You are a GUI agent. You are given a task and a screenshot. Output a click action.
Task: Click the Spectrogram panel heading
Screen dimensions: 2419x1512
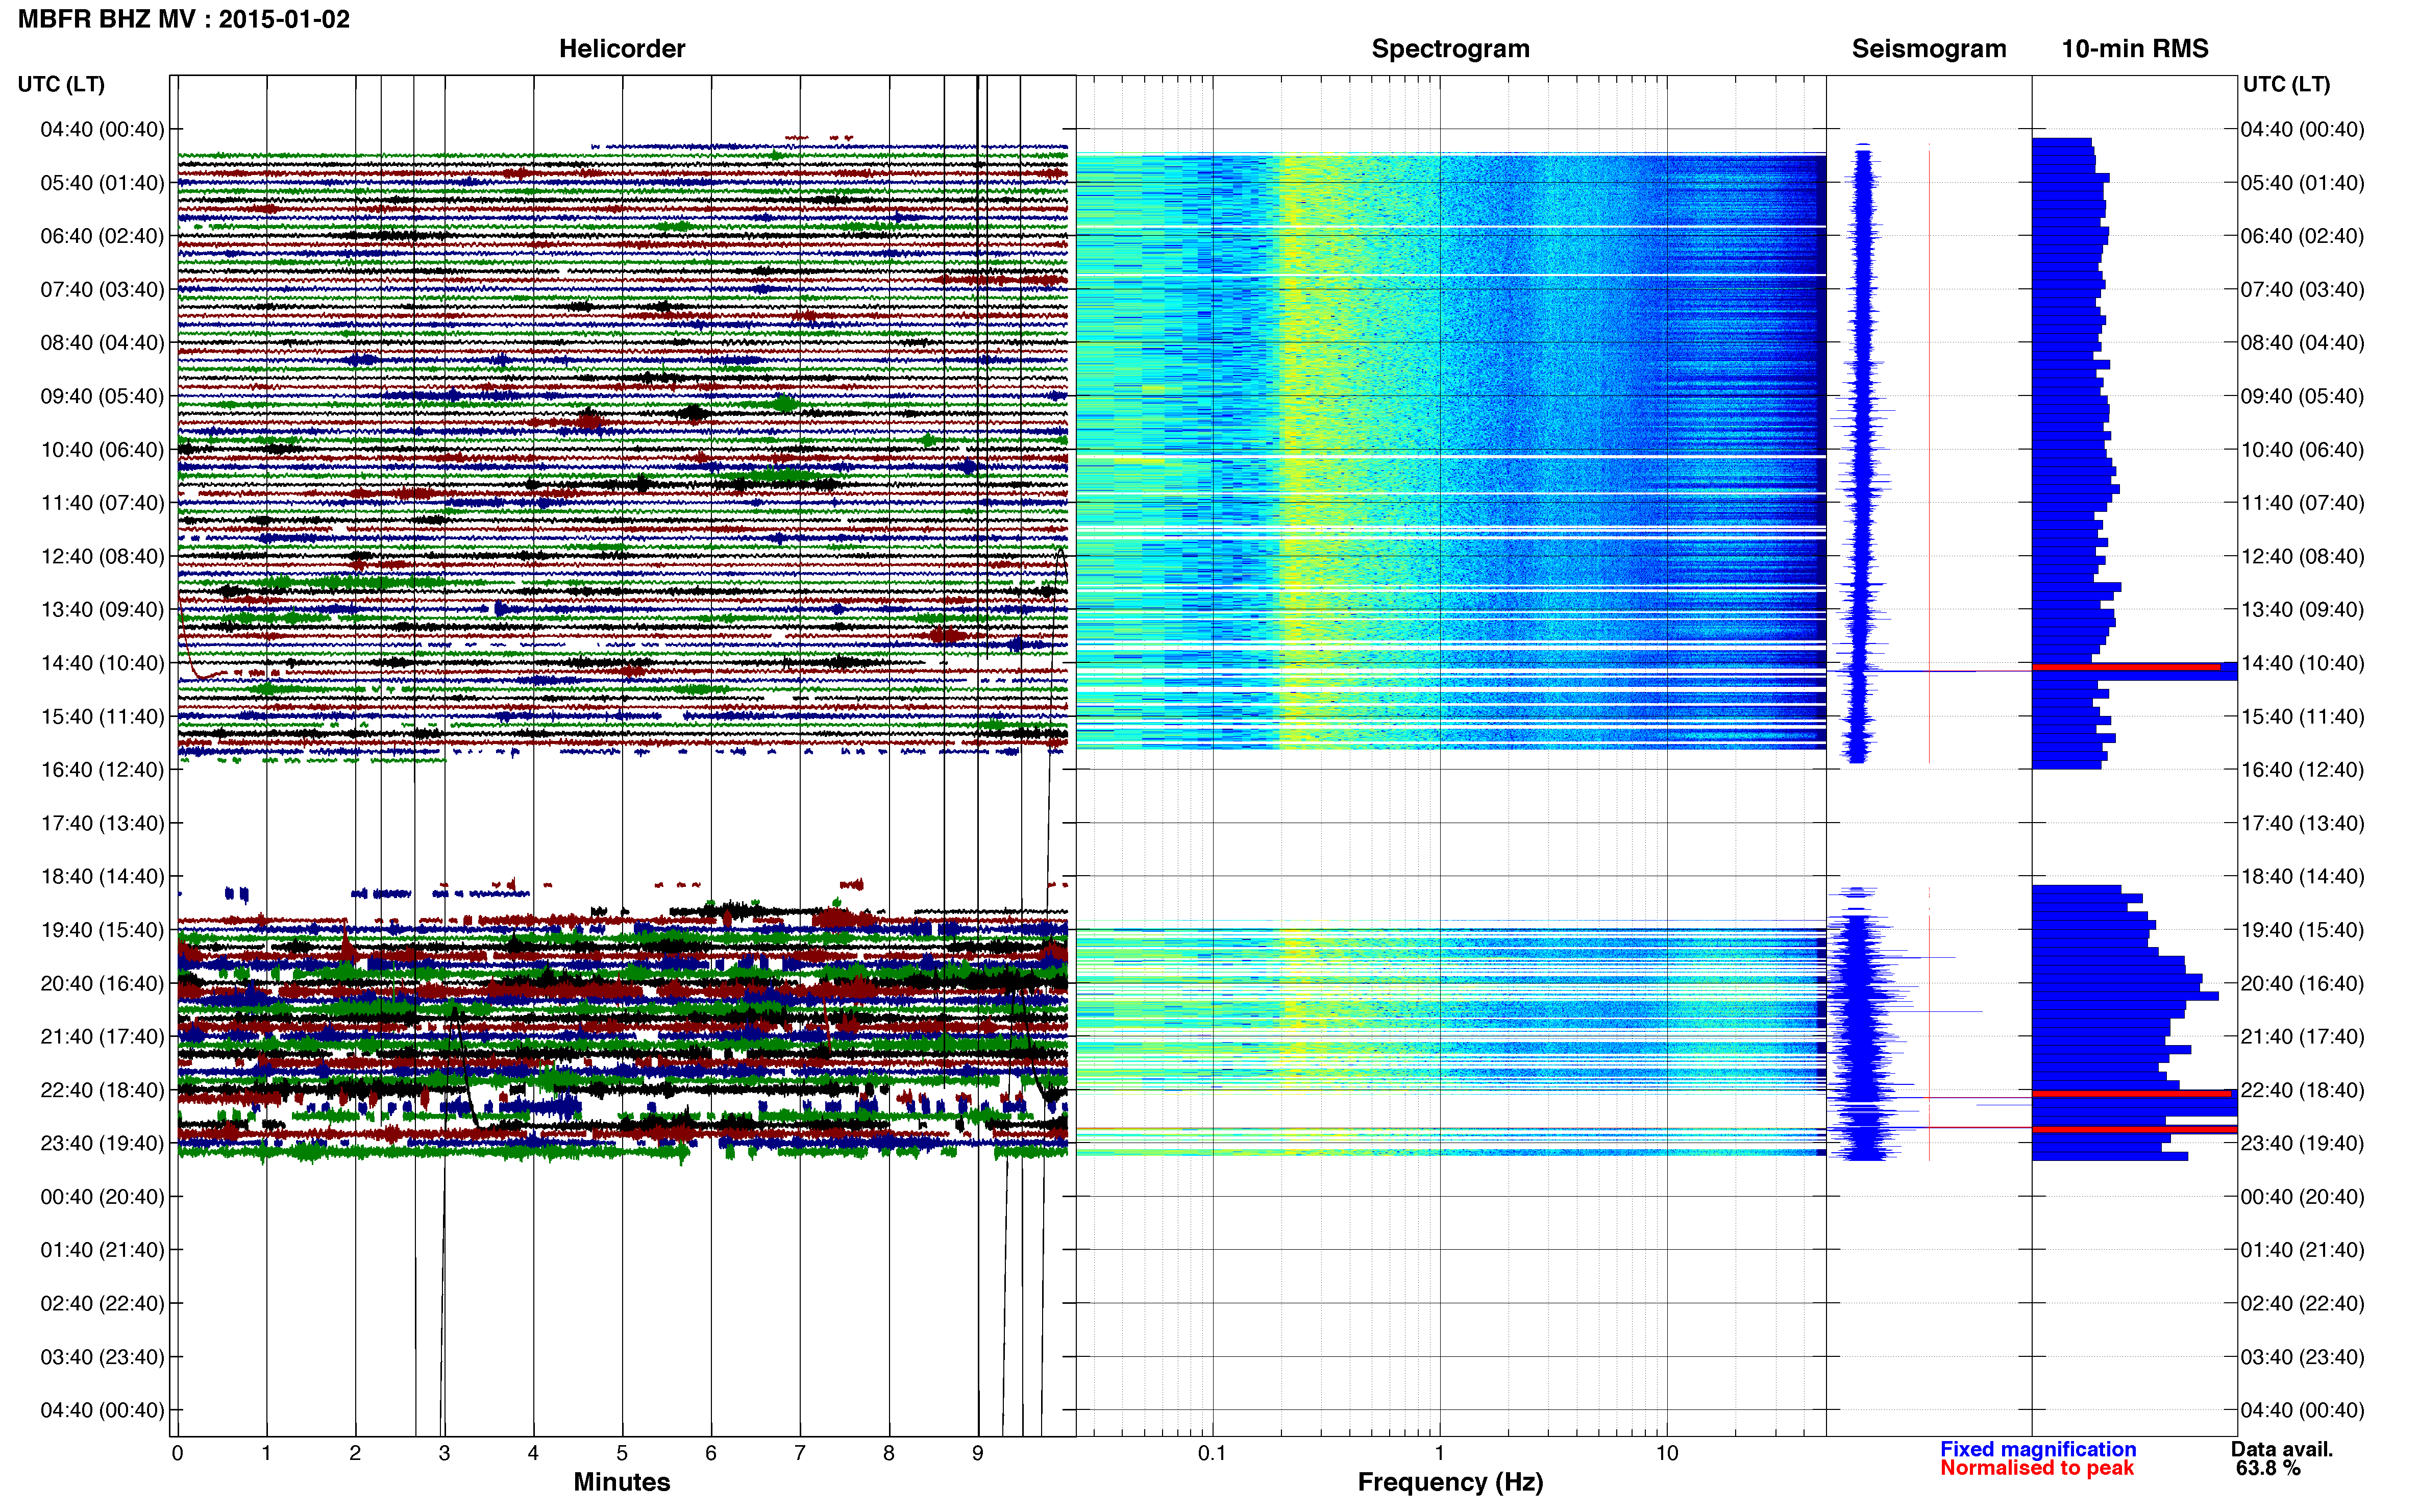(x=1450, y=48)
